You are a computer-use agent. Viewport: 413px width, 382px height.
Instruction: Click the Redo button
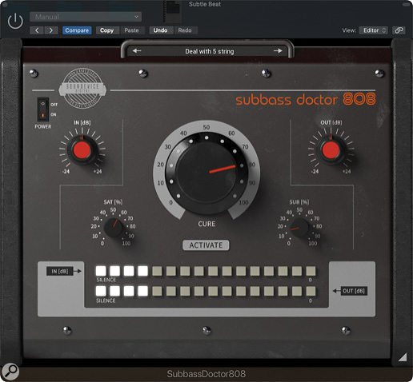185,30
